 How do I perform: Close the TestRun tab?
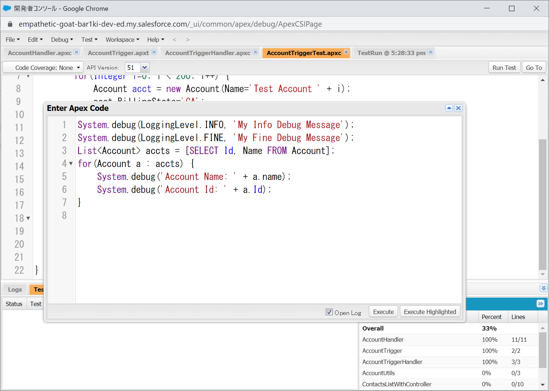430,52
